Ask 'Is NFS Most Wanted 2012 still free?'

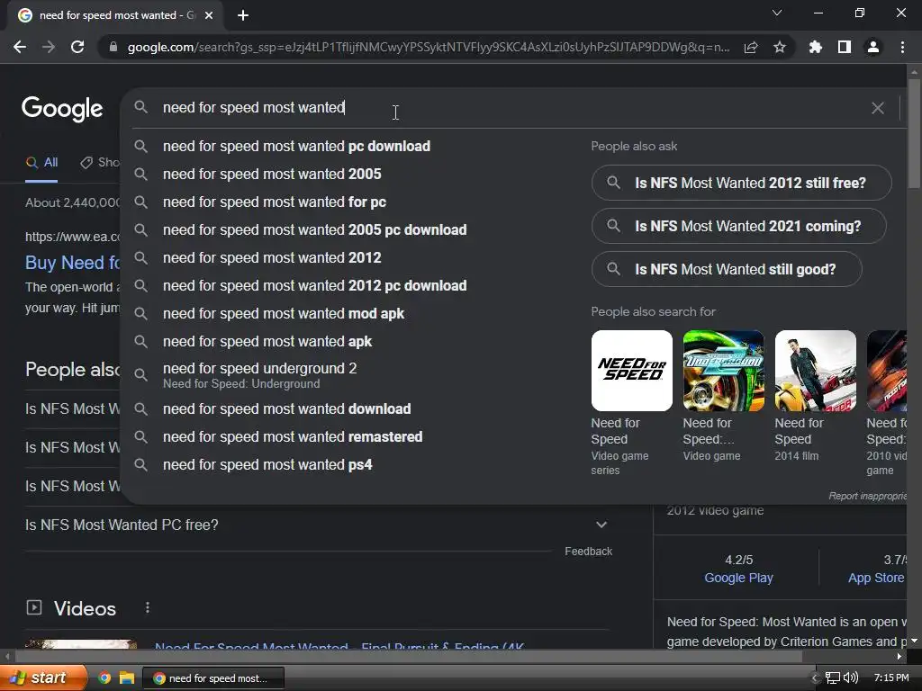(x=742, y=183)
